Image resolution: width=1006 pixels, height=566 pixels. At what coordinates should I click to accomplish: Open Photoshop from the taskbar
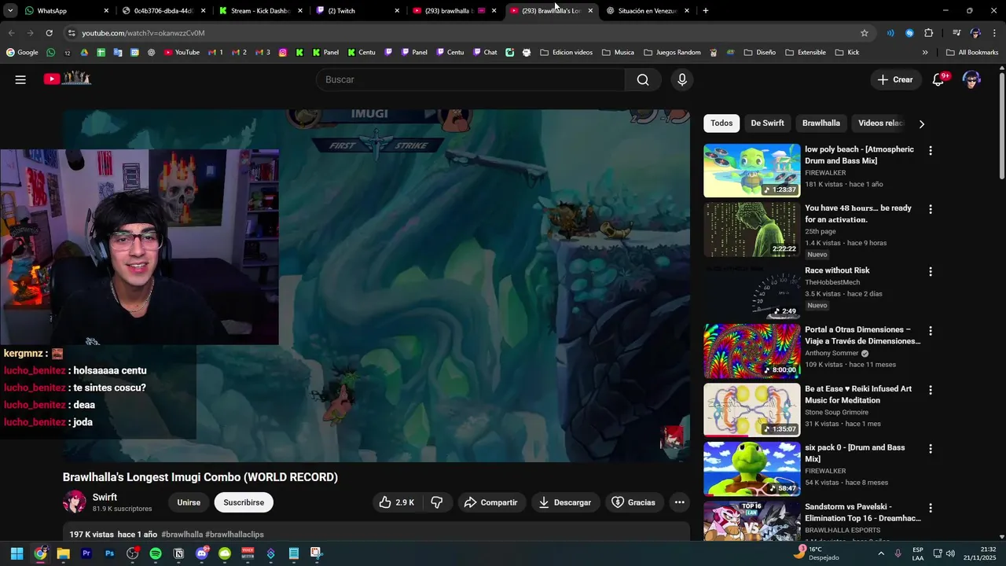tap(109, 553)
